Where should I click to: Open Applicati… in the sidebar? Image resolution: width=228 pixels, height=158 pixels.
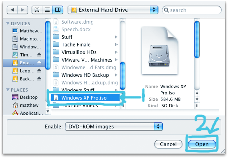click(28, 112)
